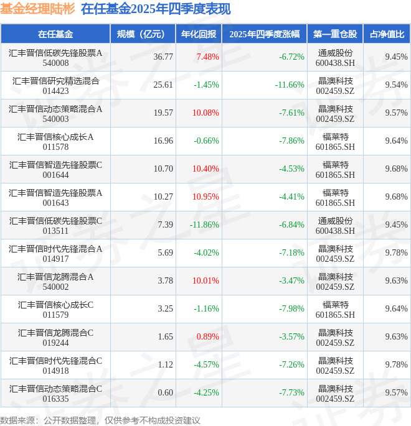Click annualized return 10.40%
The height and width of the screenshot is (426, 411).
click(x=205, y=169)
